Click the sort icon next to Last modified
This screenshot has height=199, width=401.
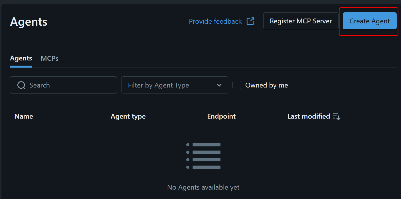[x=337, y=117]
